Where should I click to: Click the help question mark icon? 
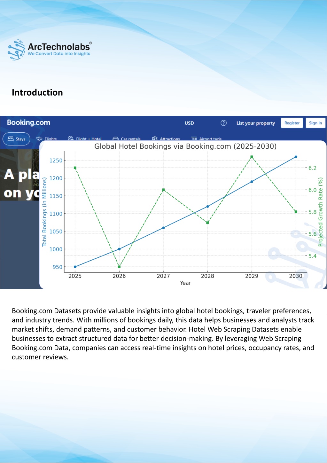224,123
